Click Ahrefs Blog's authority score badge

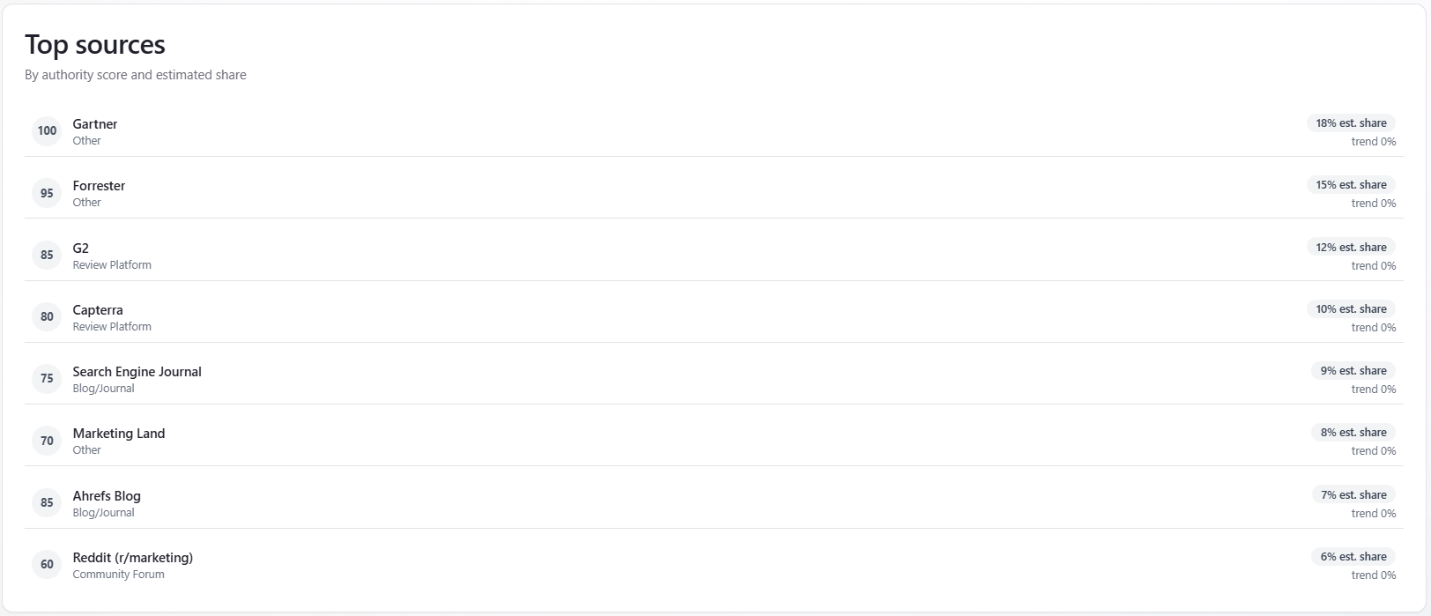tap(47, 502)
